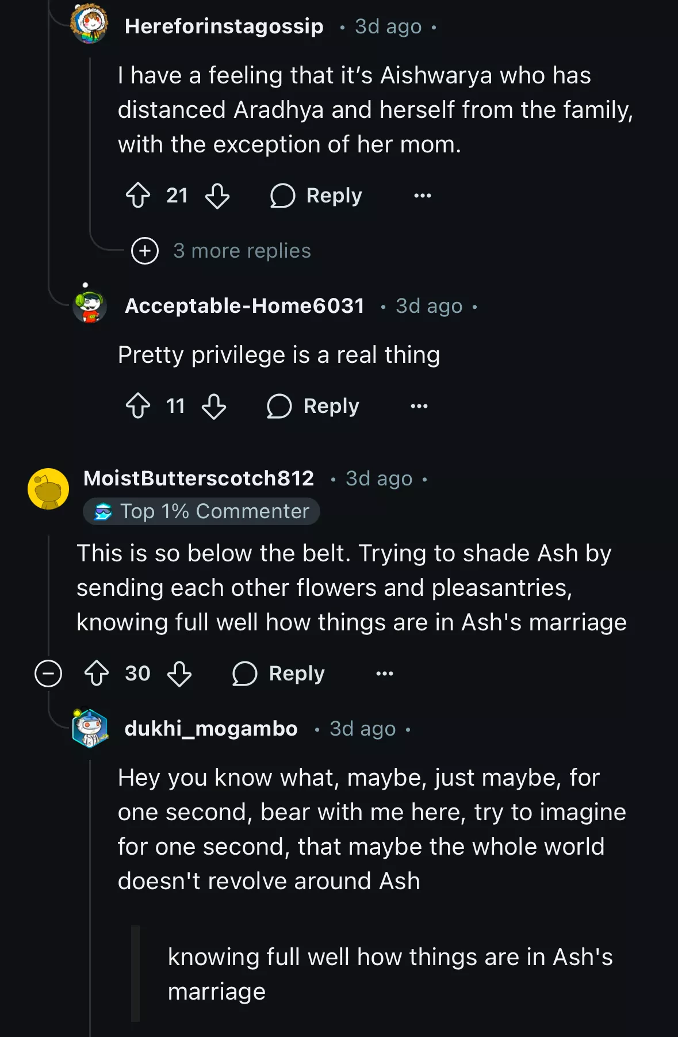Screen dimensions: 678x1037
Task: Open Acceptable-Home6031's user profile link
Action: click(244, 306)
